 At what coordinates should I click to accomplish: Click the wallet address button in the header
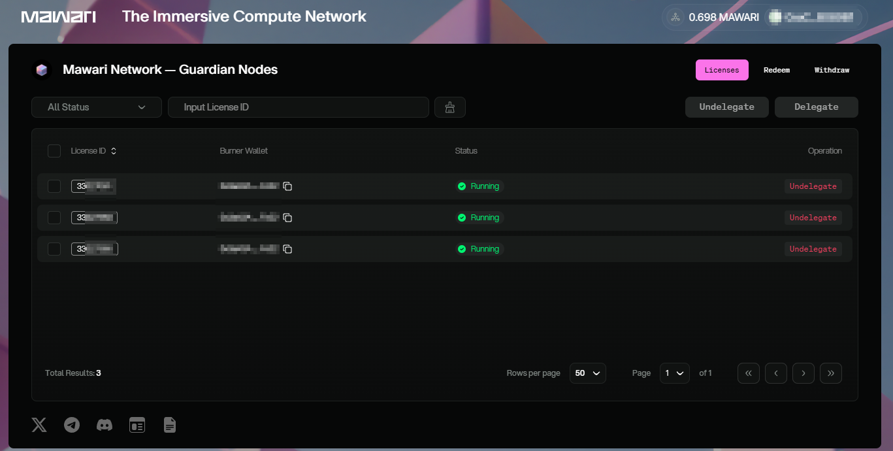(812, 17)
